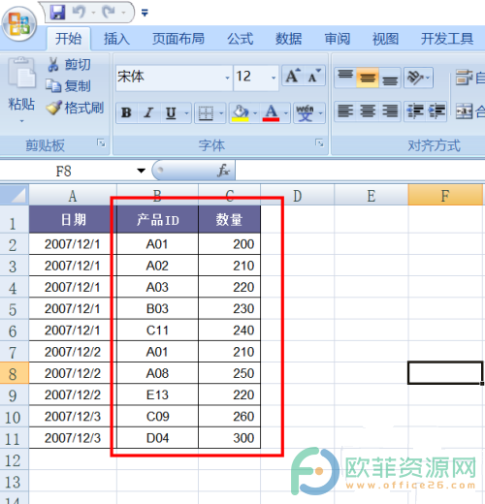Select cell with value 300
The image size is (485, 504).
pyautogui.click(x=229, y=438)
